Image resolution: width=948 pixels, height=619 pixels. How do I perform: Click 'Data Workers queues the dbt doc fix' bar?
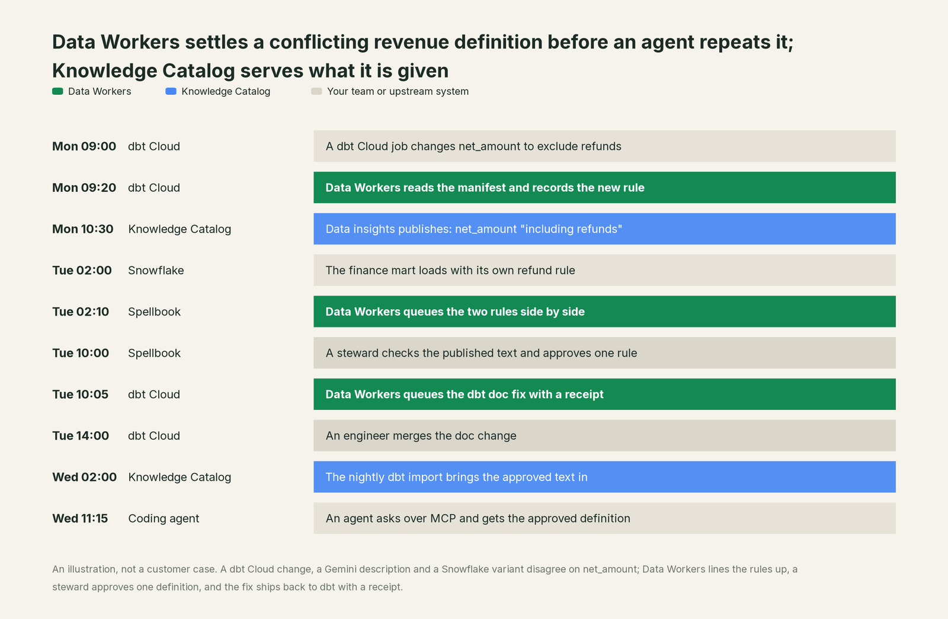coord(604,395)
